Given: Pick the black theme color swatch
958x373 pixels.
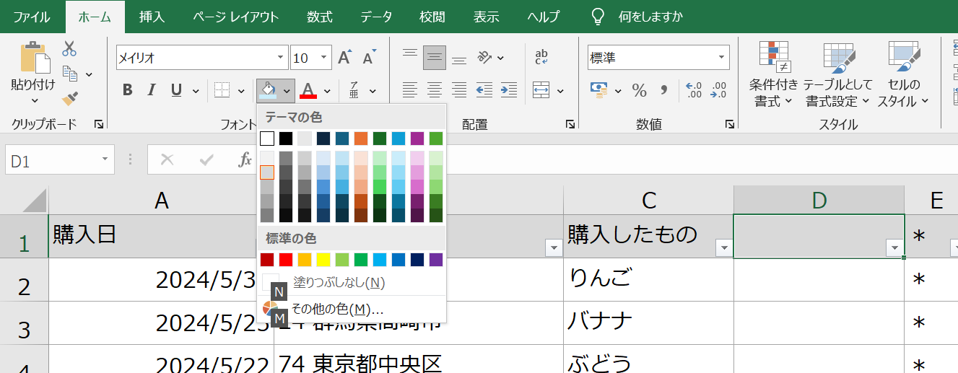Looking at the screenshot, I should coord(286,139).
